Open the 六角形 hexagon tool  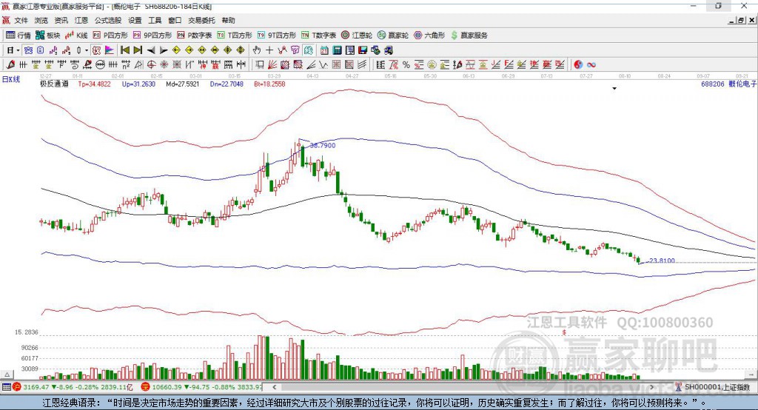429,35
